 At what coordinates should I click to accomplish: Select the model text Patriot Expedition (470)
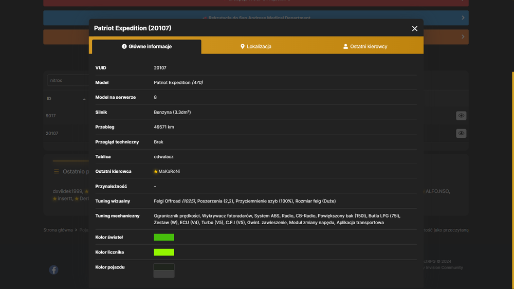pyautogui.click(x=178, y=83)
